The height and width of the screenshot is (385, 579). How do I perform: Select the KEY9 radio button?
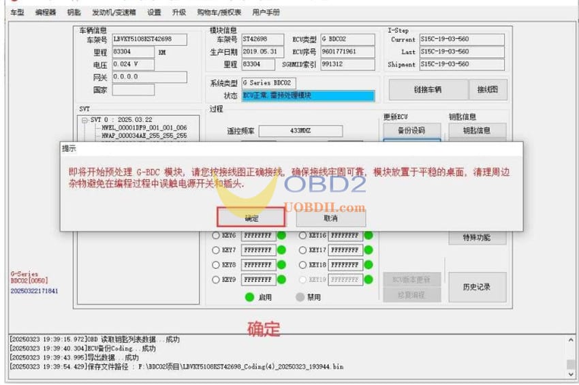point(216,279)
